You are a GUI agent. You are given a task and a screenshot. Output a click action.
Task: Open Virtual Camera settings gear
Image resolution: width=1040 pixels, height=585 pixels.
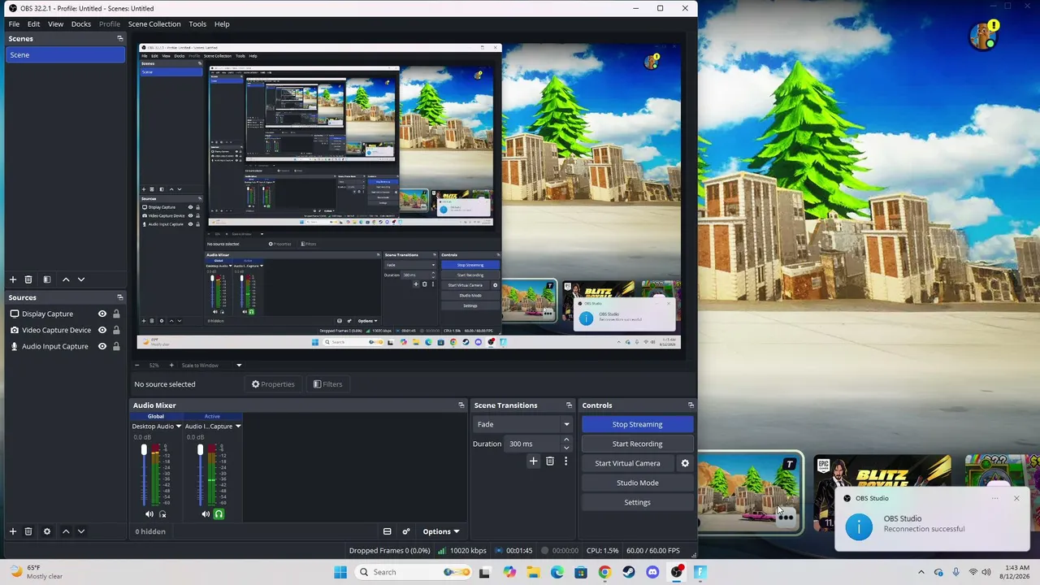(x=685, y=463)
